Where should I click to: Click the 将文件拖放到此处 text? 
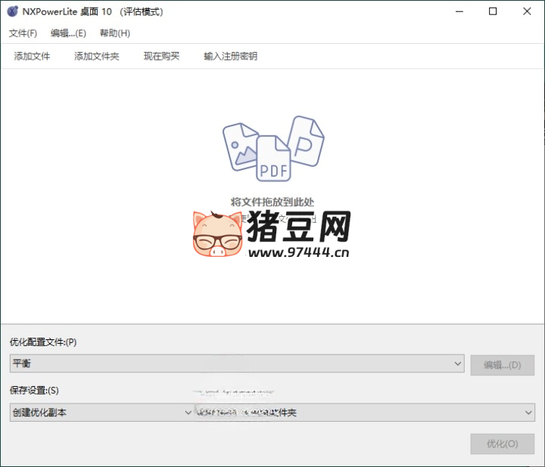pyautogui.click(x=272, y=202)
